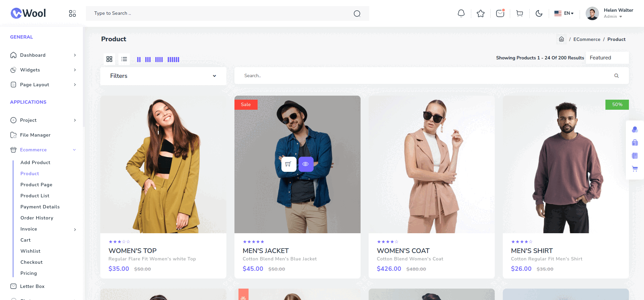Click top icon in right floating panel
Image resolution: width=644 pixels, height=300 pixels.
pyautogui.click(x=635, y=130)
